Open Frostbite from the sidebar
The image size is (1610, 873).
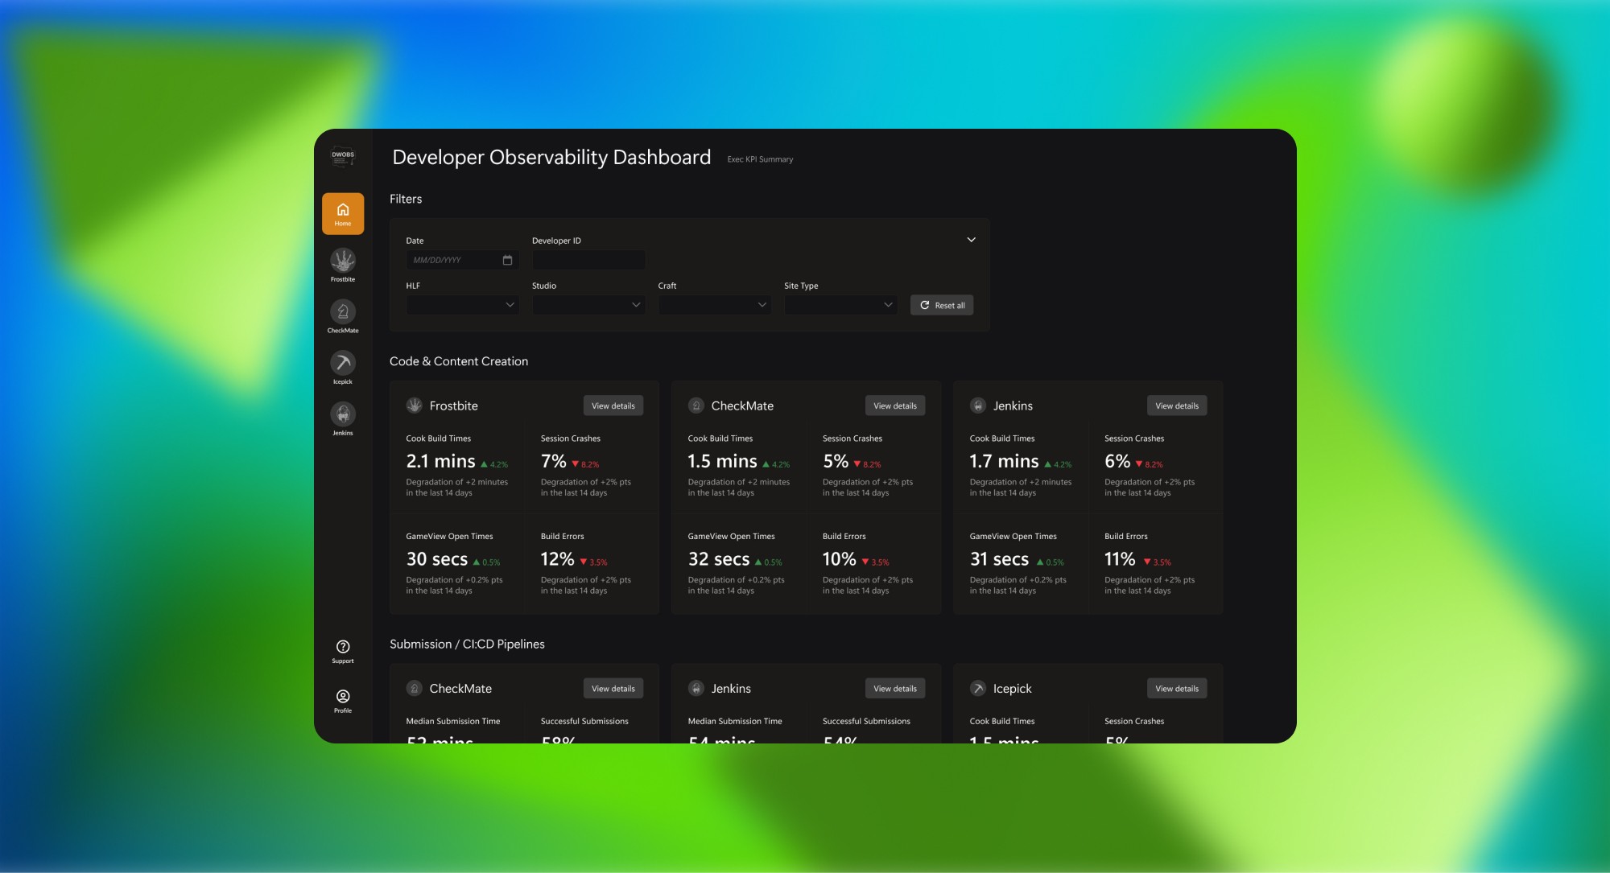(343, 261)
